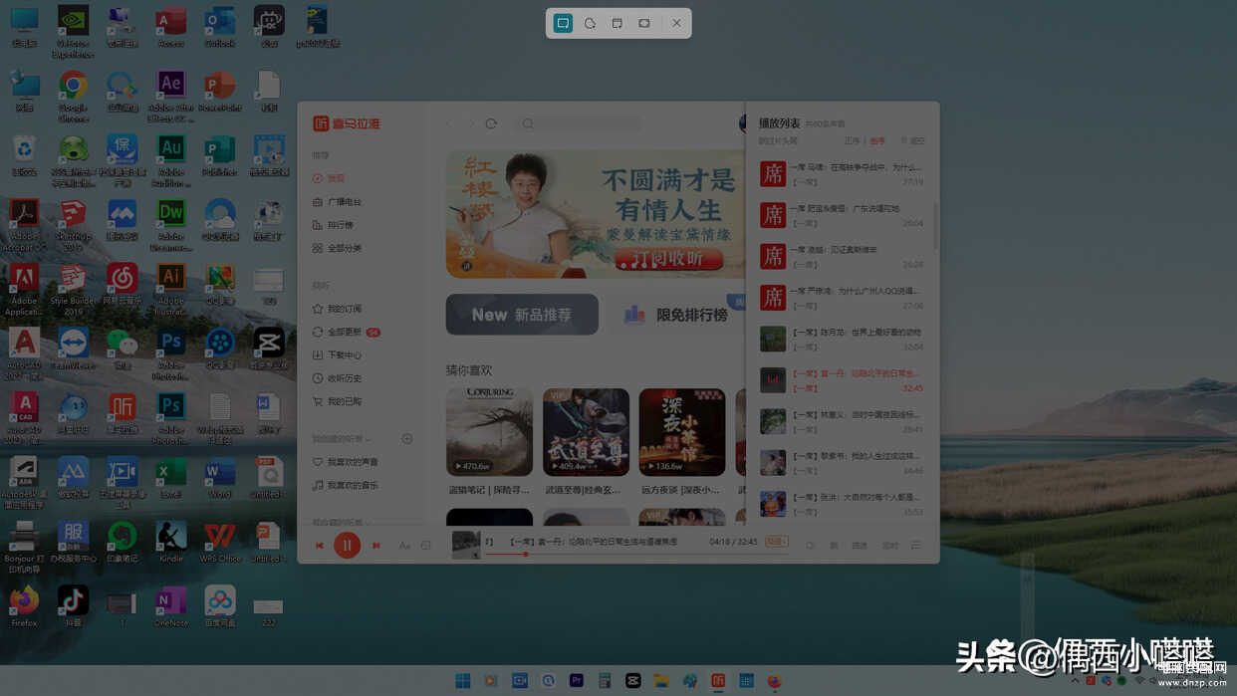This screenshot has height=696, width=1237.
Task: Skip to the next track
Action: click(x=375, y=546)
